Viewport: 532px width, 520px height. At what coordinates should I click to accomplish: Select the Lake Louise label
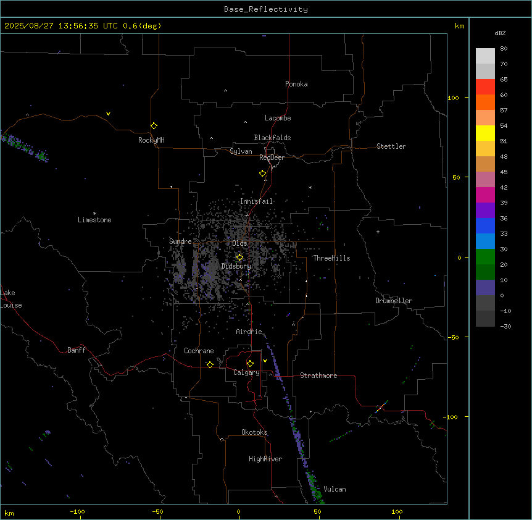[x=11, y=299]
